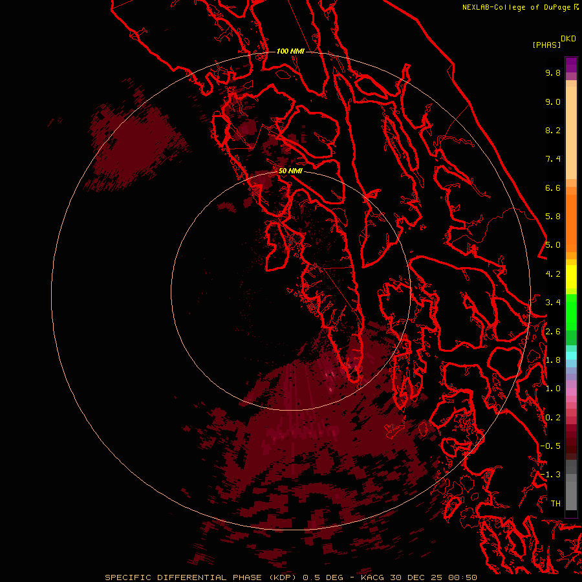
Task: Click the 50 NMI range ring label
Action: pyautogui.click(x=290, y=171)
